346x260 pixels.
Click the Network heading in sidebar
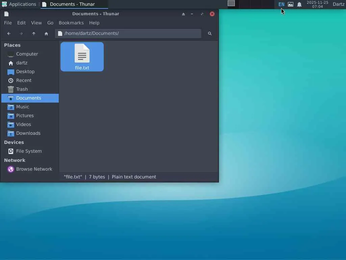click(15, 160)
